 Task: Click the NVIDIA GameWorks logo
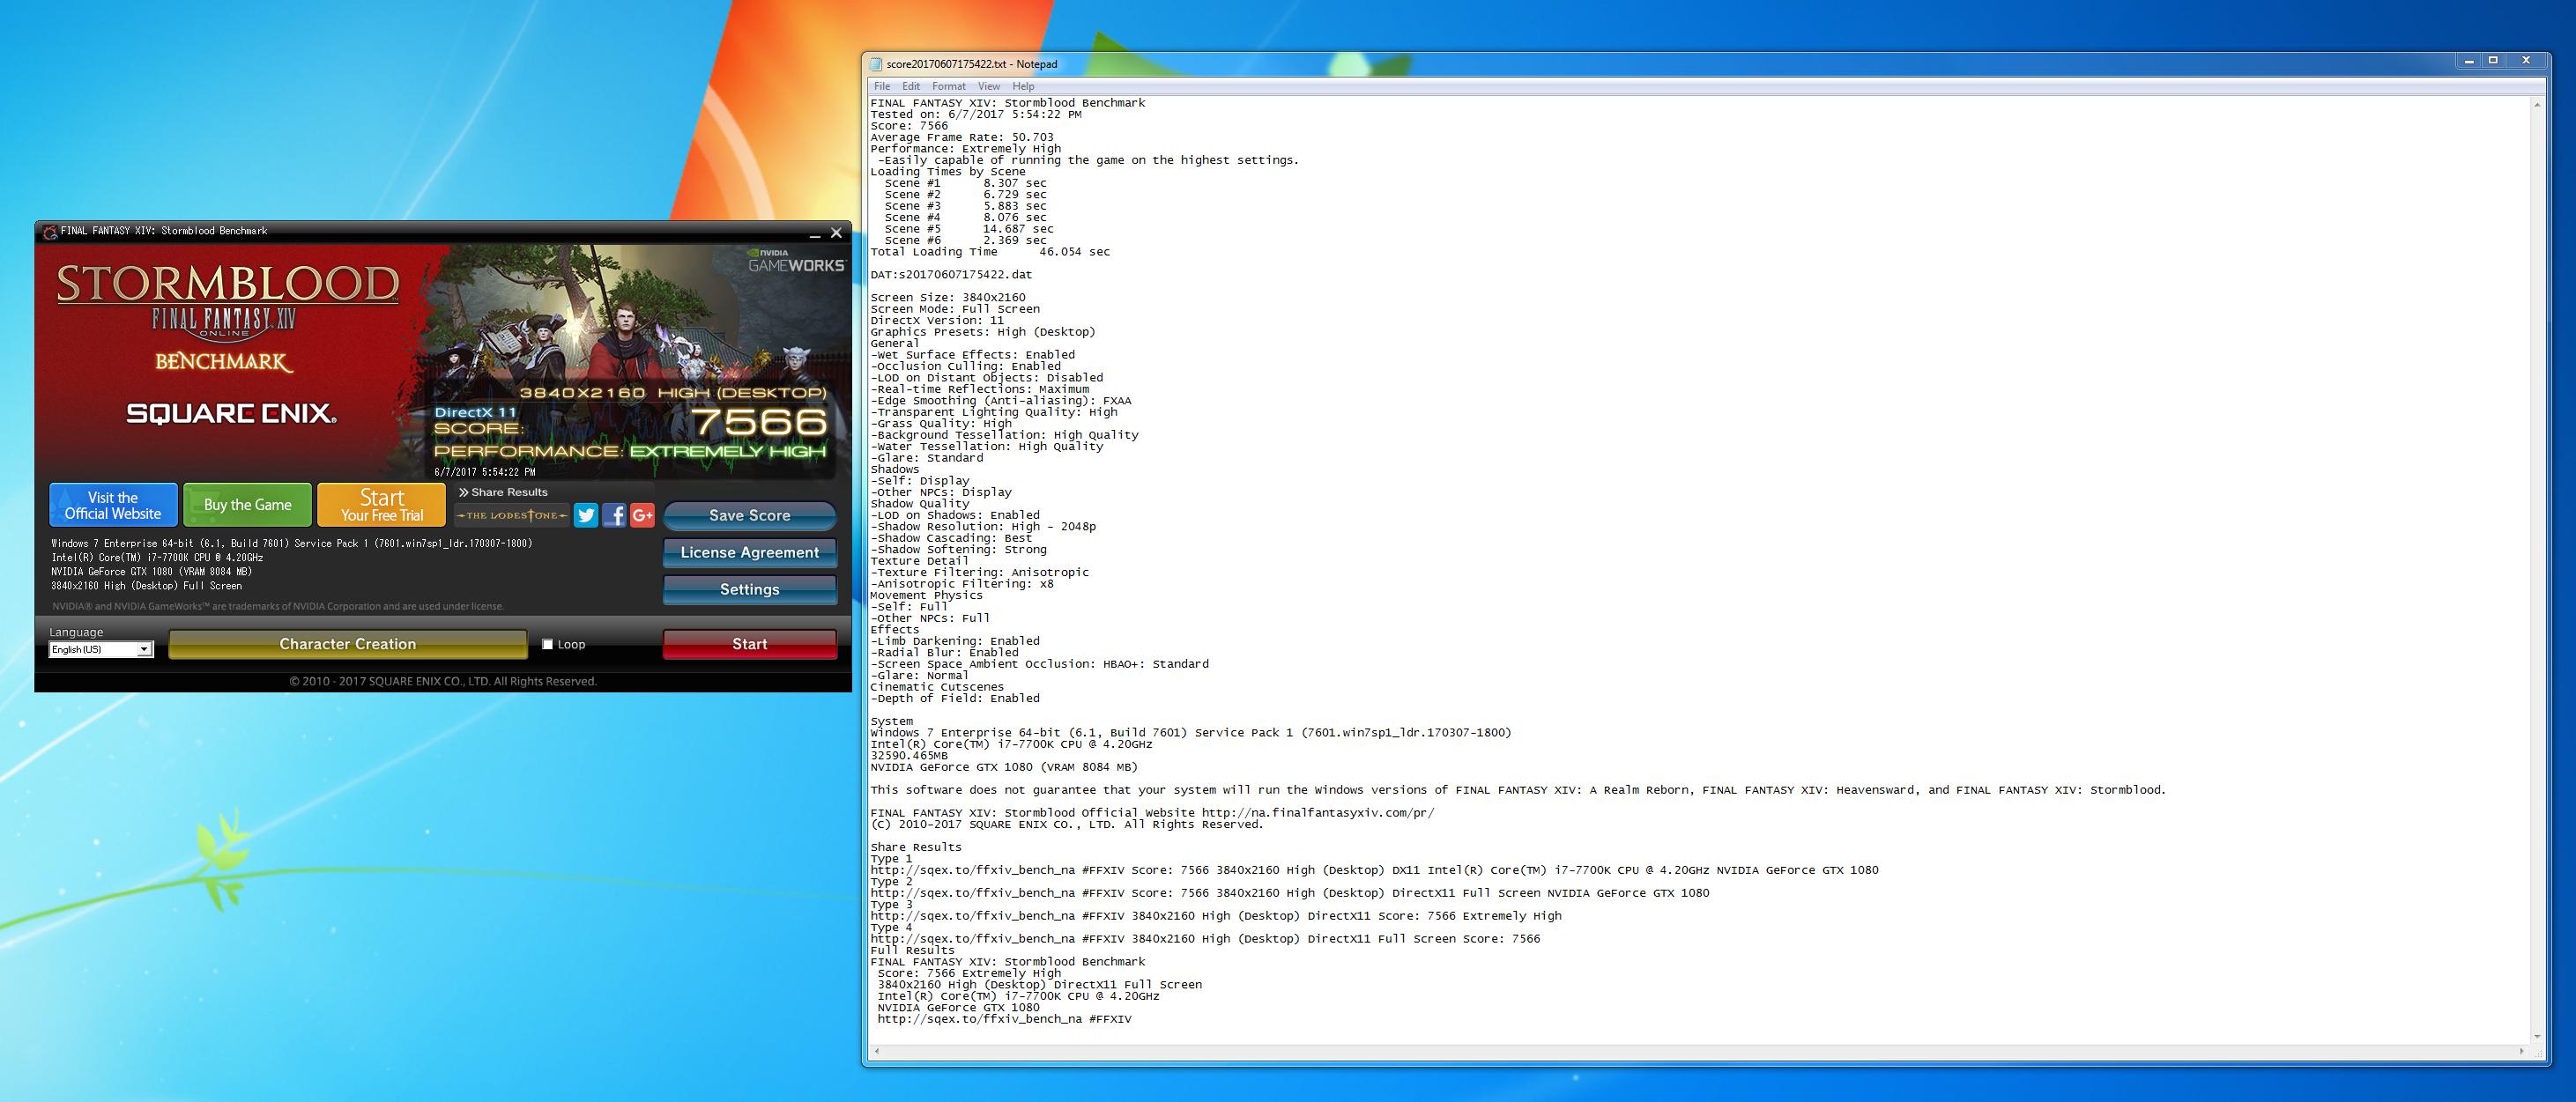(796, 262)
